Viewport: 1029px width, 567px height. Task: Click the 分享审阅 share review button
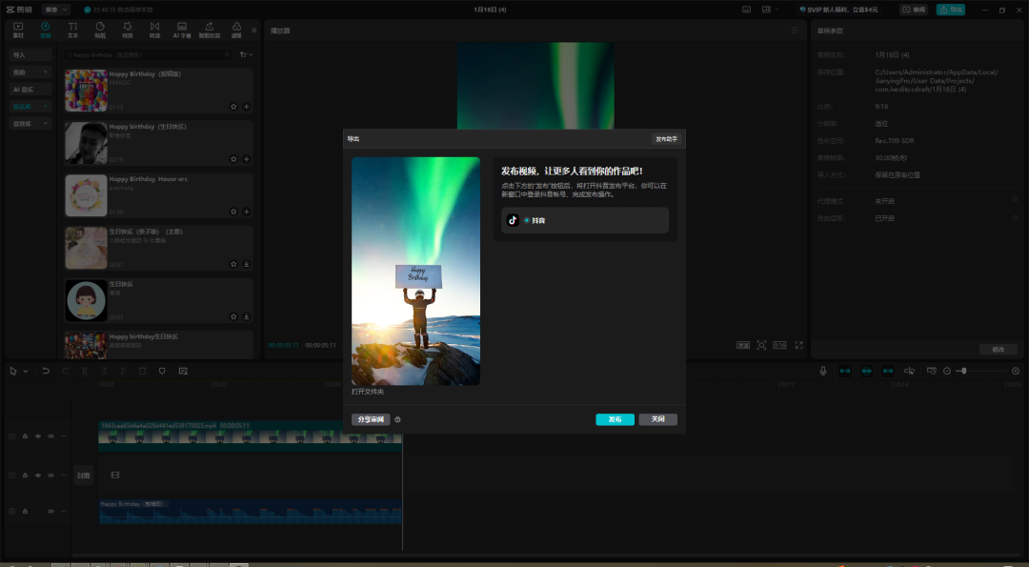pyautogui.click(x=371, y=419)
